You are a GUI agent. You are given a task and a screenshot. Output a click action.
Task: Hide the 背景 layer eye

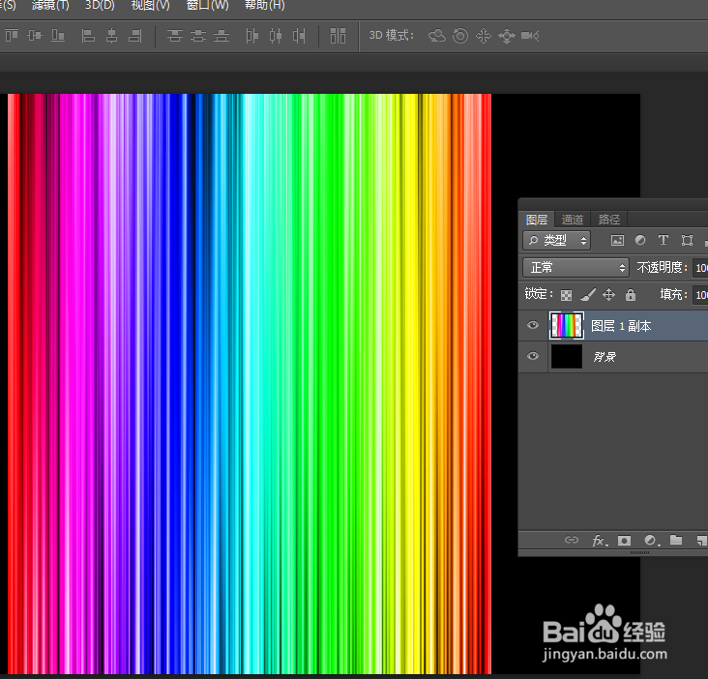(x=533, y=356)
